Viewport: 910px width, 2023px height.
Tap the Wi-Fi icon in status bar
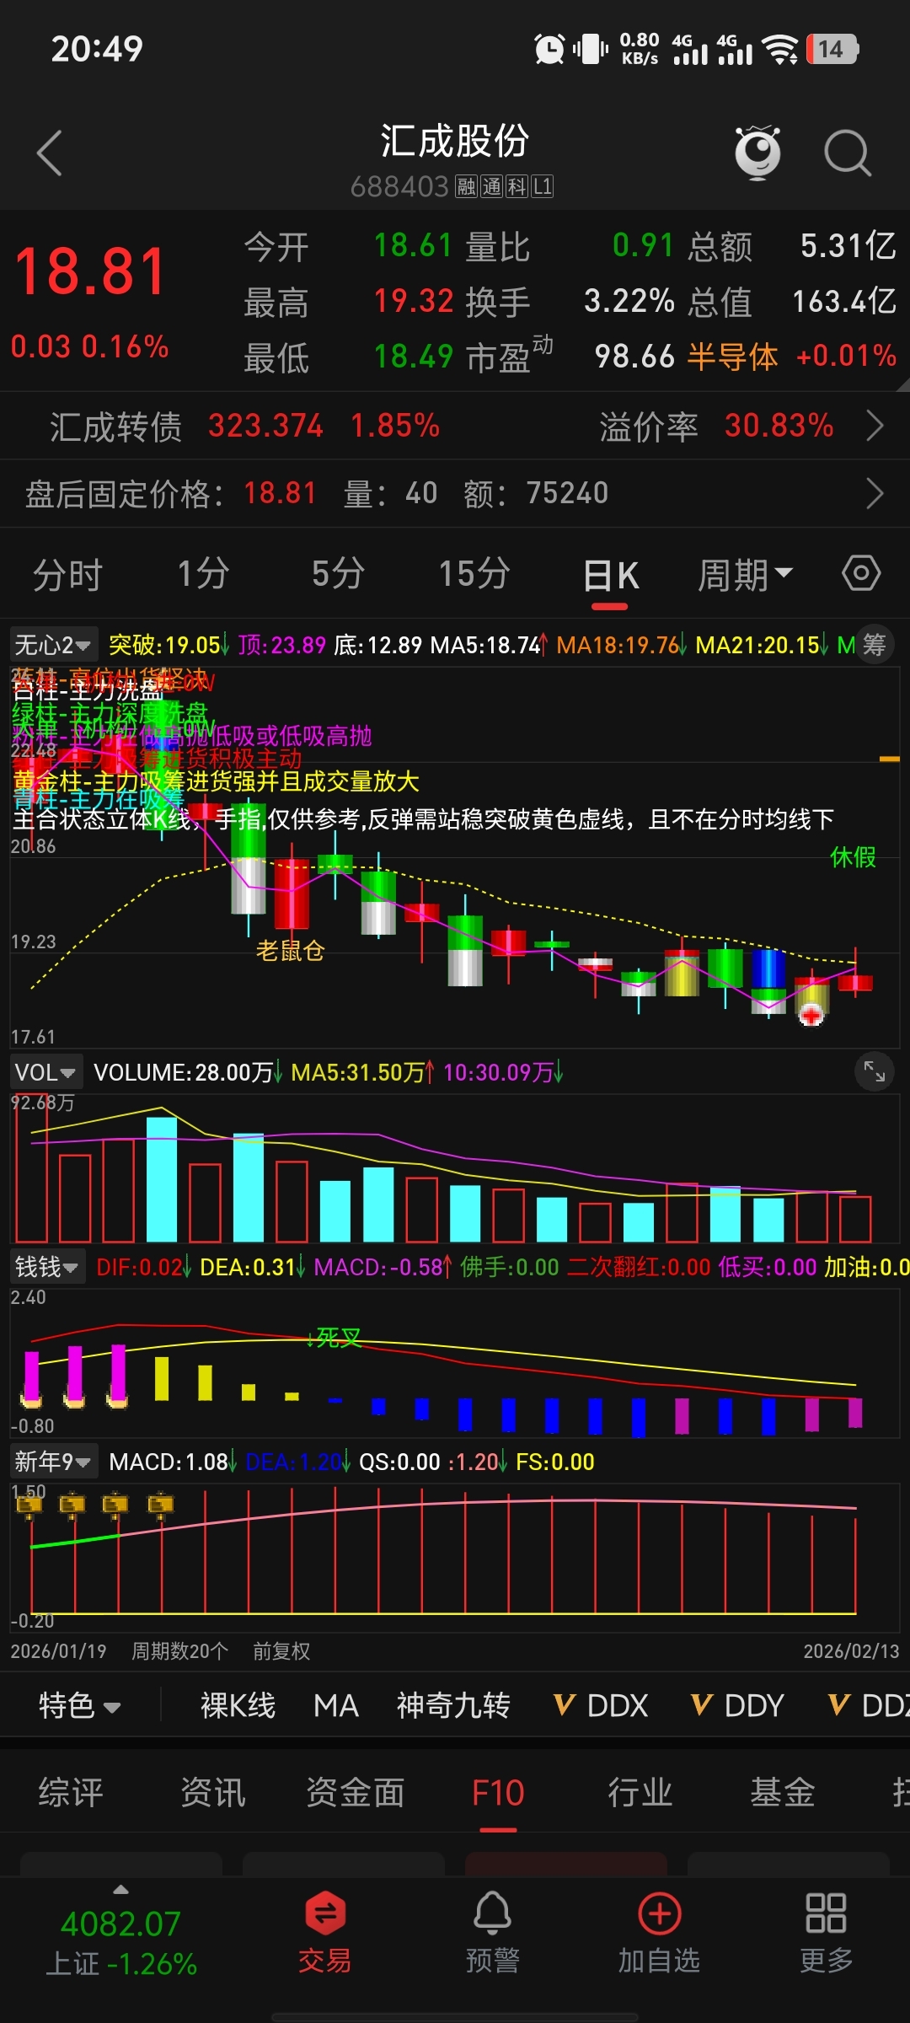pyautogui.click(x=780, y=49)
